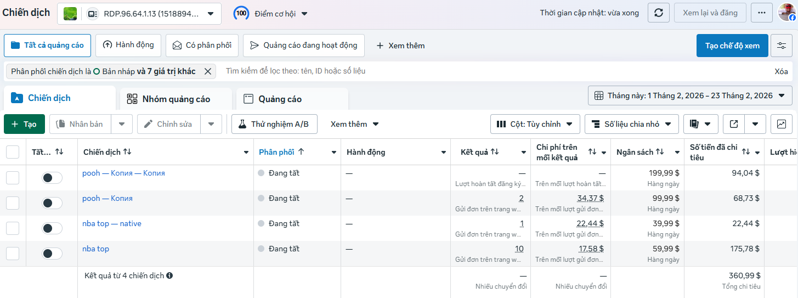Click the refresh data icon
The image size is (798, 298).
(x=658, y=13)
